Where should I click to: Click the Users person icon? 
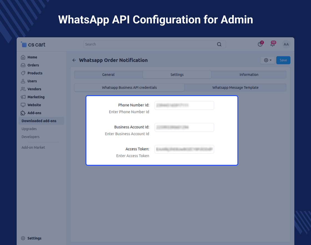23,81
